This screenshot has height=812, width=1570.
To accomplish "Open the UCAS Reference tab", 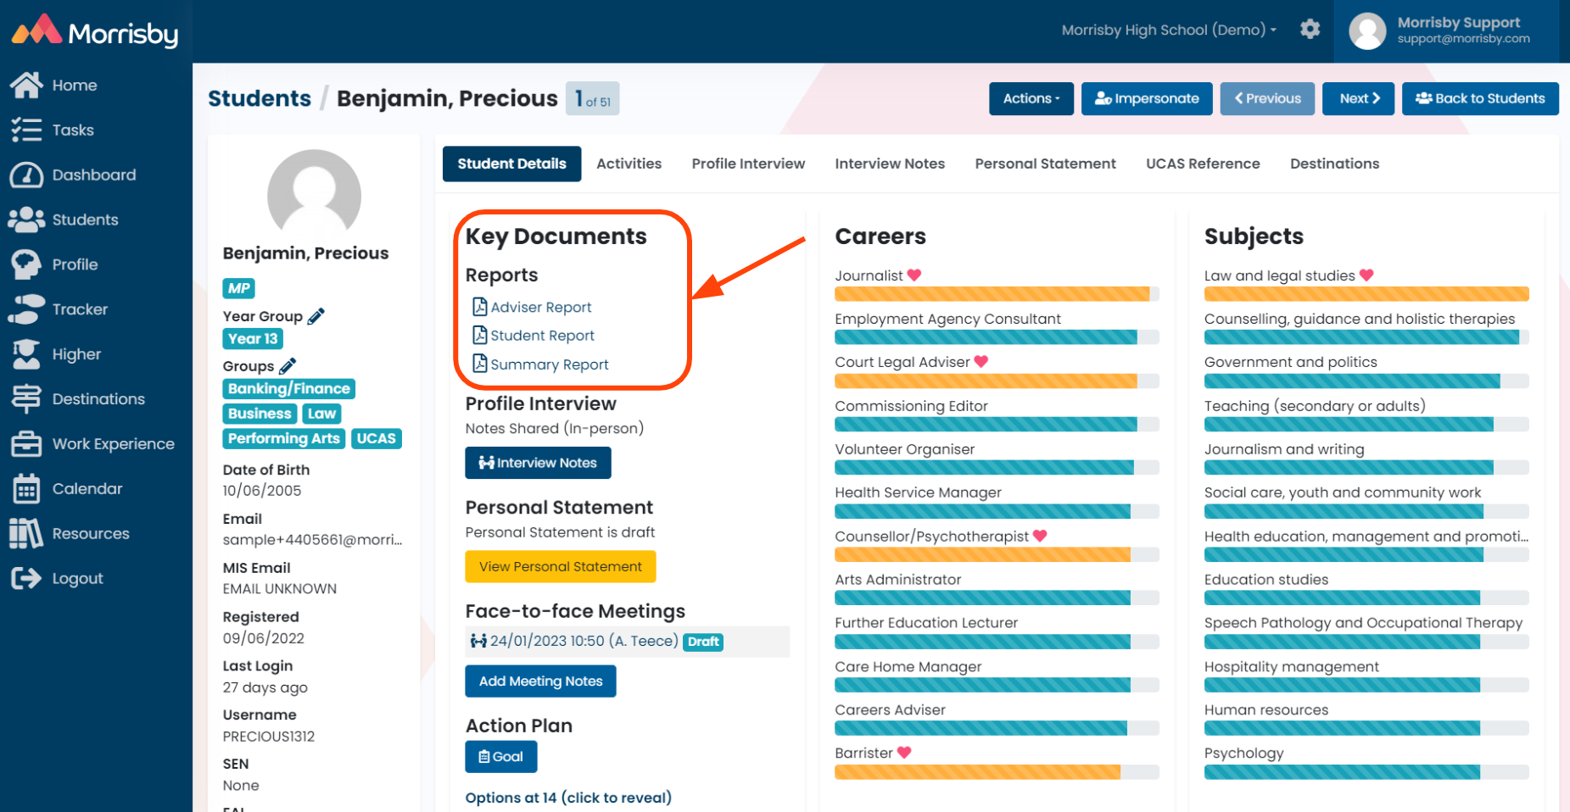I will pos(1203,164).
